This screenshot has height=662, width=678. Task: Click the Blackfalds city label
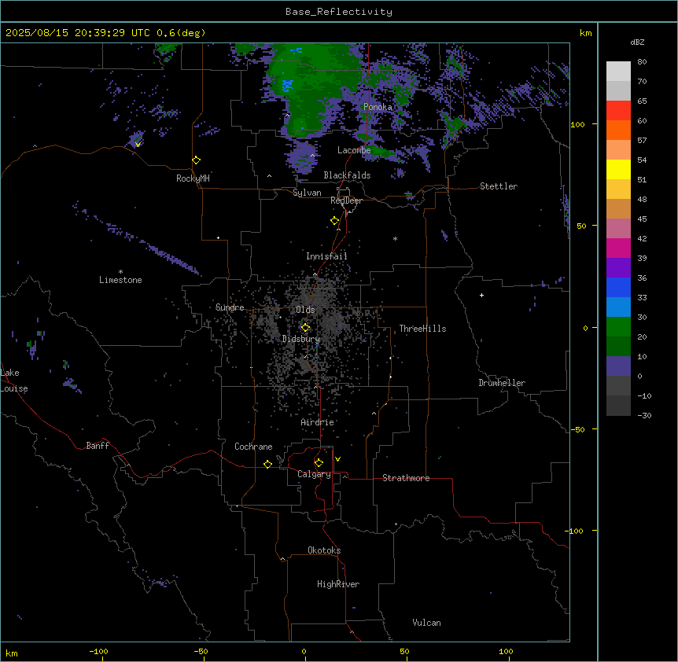click(x=347, y=175)
